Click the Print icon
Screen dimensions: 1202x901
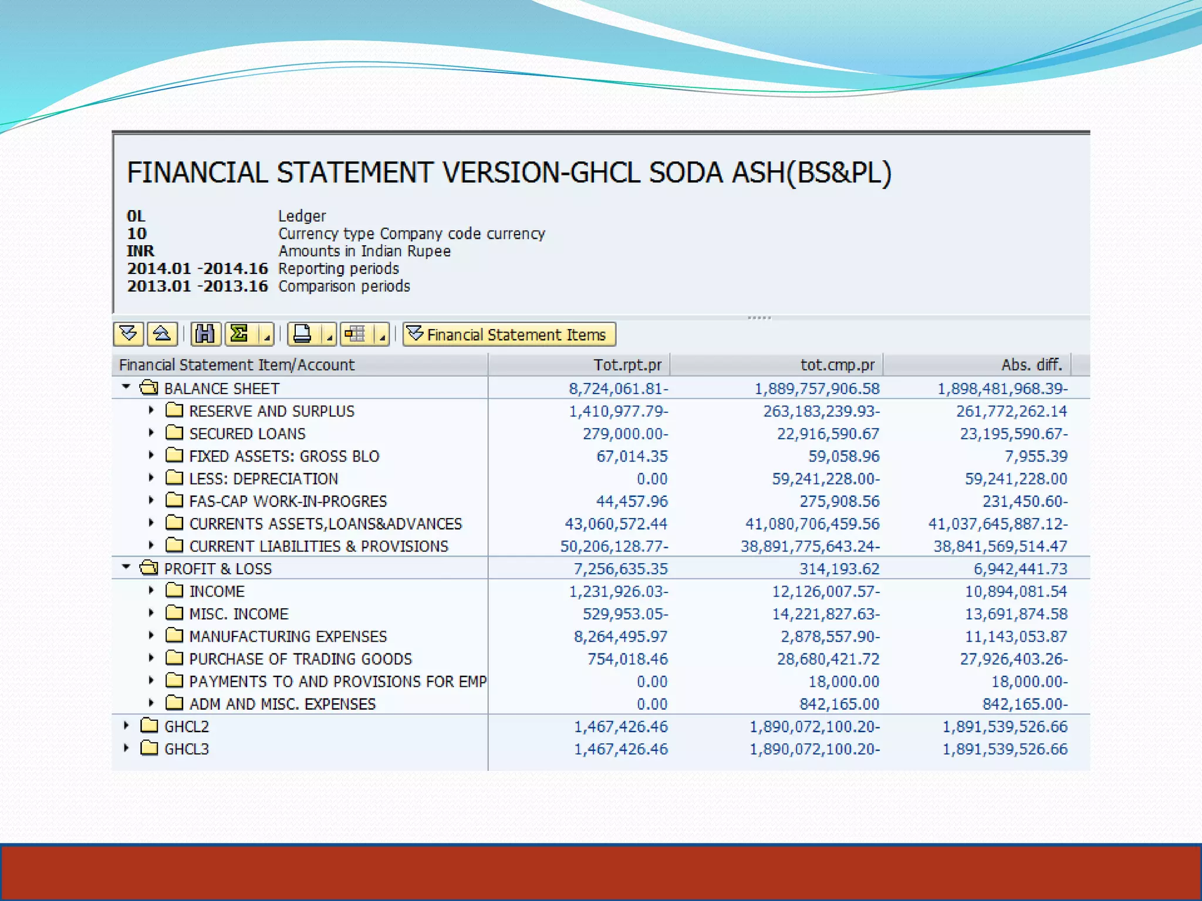click(302, 334)
